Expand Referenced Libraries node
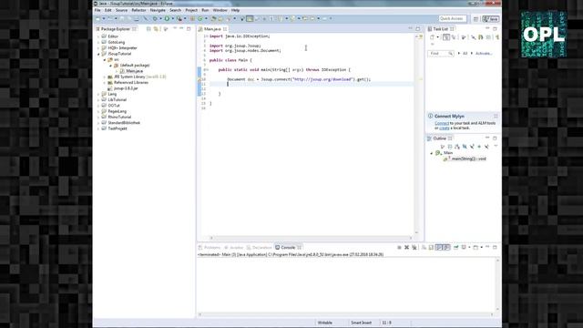Viewport: 583px width, 328px height. tap(105, 83)
